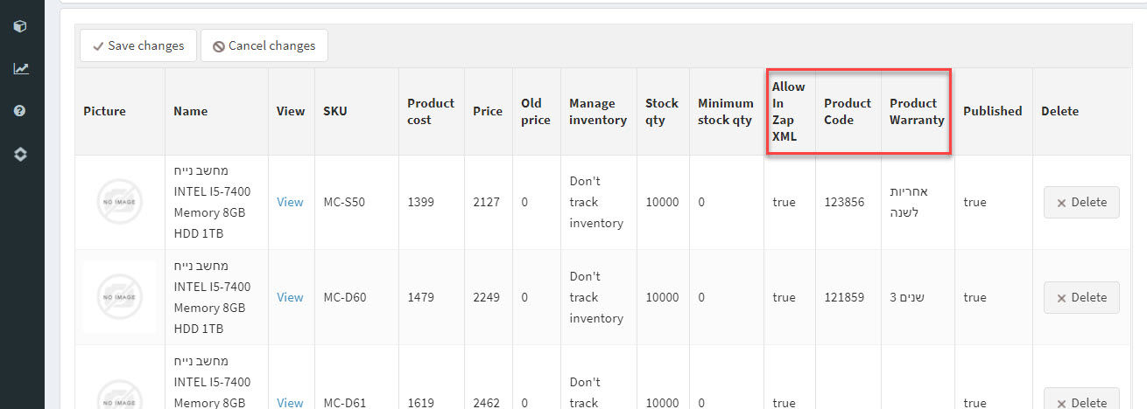Screen dimensions: 1147x409
Task: Edit Manage inventory cell for MC-S50
Action: (x=599, y=202)
